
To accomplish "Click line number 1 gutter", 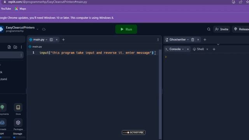I will pyautogui.click(x=33, y=52).
